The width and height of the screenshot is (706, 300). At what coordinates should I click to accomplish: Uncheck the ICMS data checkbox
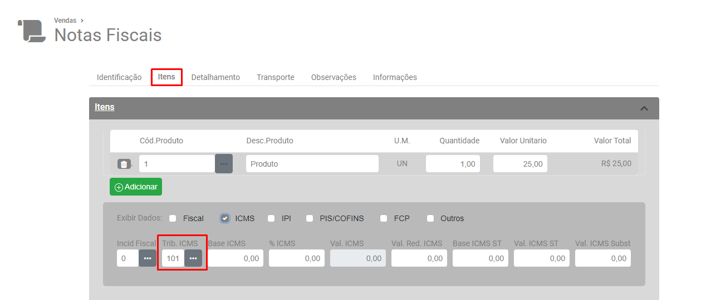coord(225,218)
